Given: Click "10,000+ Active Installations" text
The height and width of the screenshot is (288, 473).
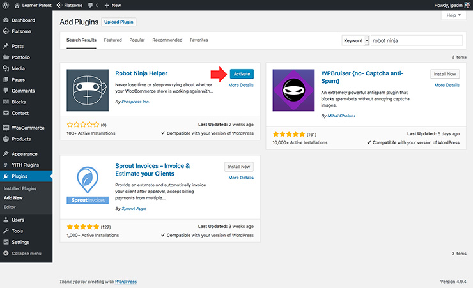Looking at the screenshot, I should [300, 143].
